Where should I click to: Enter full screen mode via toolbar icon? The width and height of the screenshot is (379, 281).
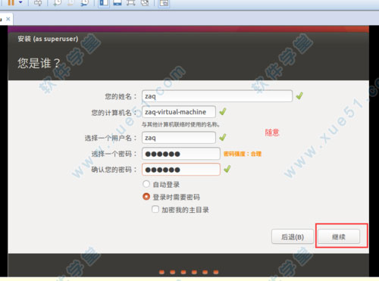pos(131,2)
